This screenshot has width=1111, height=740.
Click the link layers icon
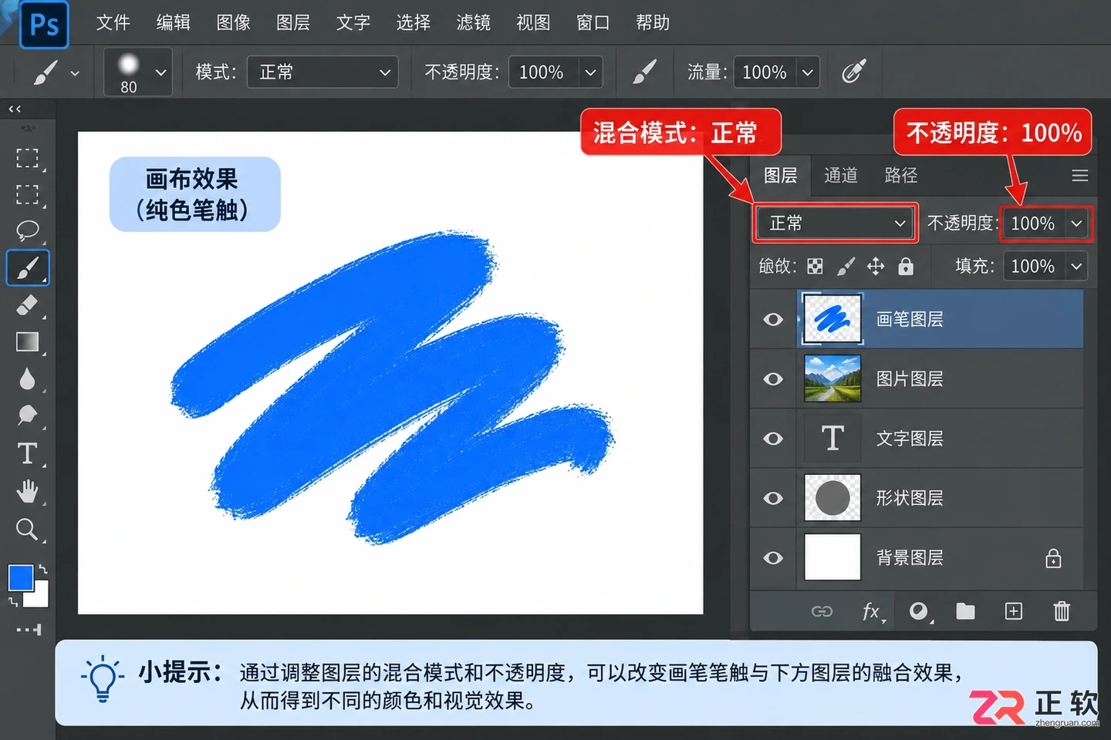tap(822, 611)
